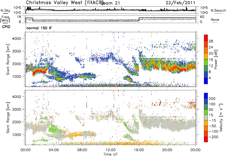Click the 'N.Search' legend label
The height and width of the screenshot is (156, 226).
pos(218,10)
